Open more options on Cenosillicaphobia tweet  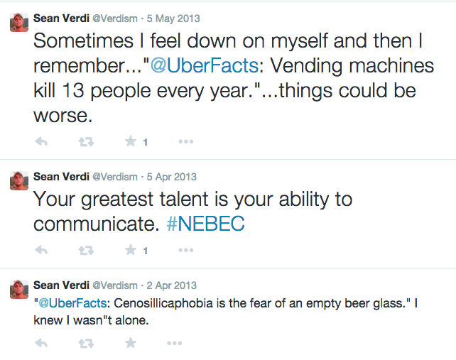tap(174, 343)
